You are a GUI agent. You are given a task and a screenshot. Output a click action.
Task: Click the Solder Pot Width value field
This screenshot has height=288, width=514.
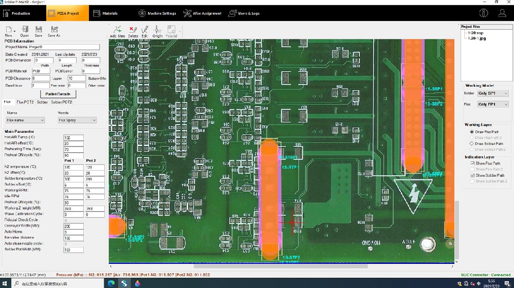pyautogui.click(x=74, y=250)
